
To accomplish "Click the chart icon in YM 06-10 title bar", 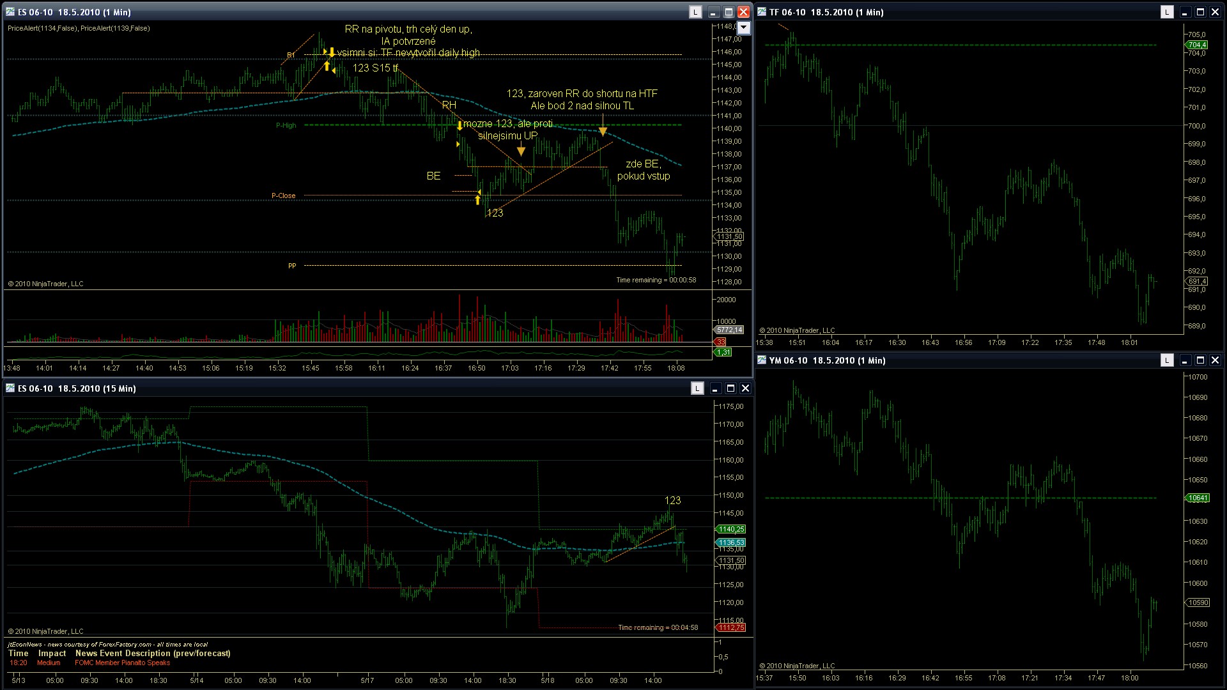I will pos(762,360).
